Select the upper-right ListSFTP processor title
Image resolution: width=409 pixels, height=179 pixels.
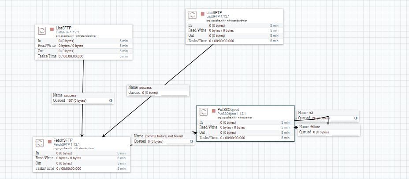click(x=214, y=12)
